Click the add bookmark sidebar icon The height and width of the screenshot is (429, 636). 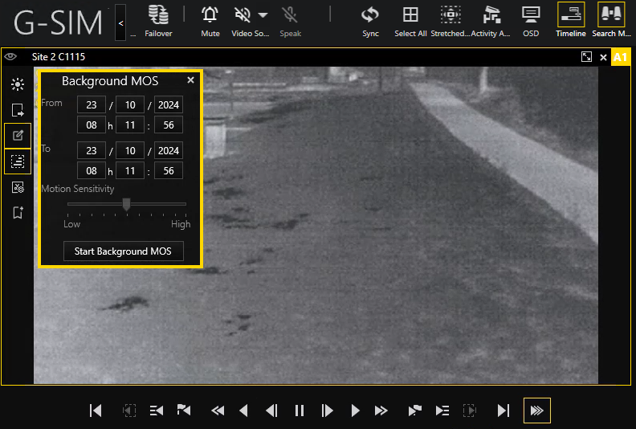(x=18, y=212)
